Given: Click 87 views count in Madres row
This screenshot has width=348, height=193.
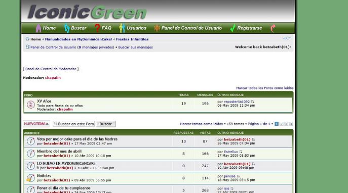Looking at the screenshot, I should coord(205,141).
